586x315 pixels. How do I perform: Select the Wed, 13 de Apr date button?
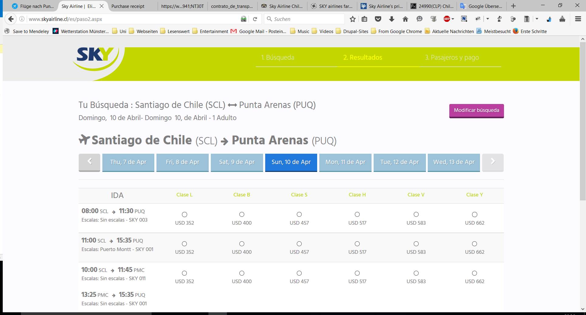(x=454, y=163)
